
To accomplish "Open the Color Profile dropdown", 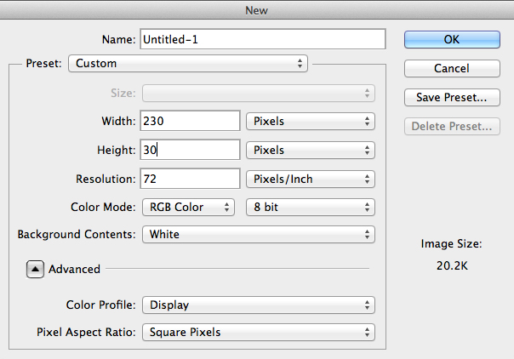I will point(258,305).
